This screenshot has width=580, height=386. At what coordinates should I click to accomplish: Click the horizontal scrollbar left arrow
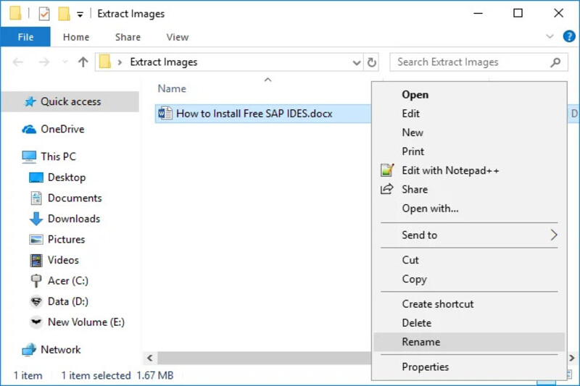click(x=150, y=358)
